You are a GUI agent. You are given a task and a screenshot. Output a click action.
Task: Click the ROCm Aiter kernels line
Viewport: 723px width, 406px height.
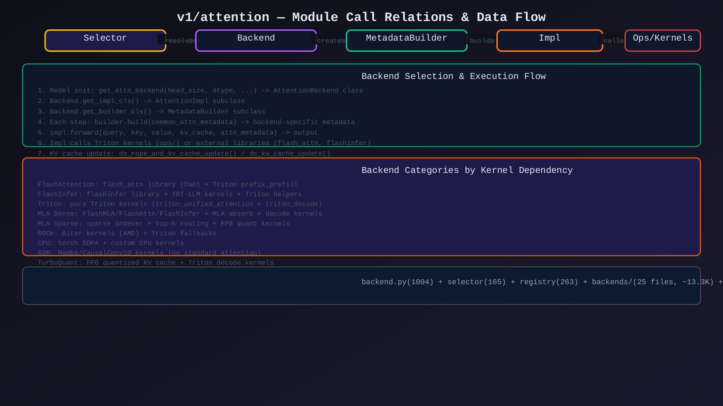[x=127, y=233]
